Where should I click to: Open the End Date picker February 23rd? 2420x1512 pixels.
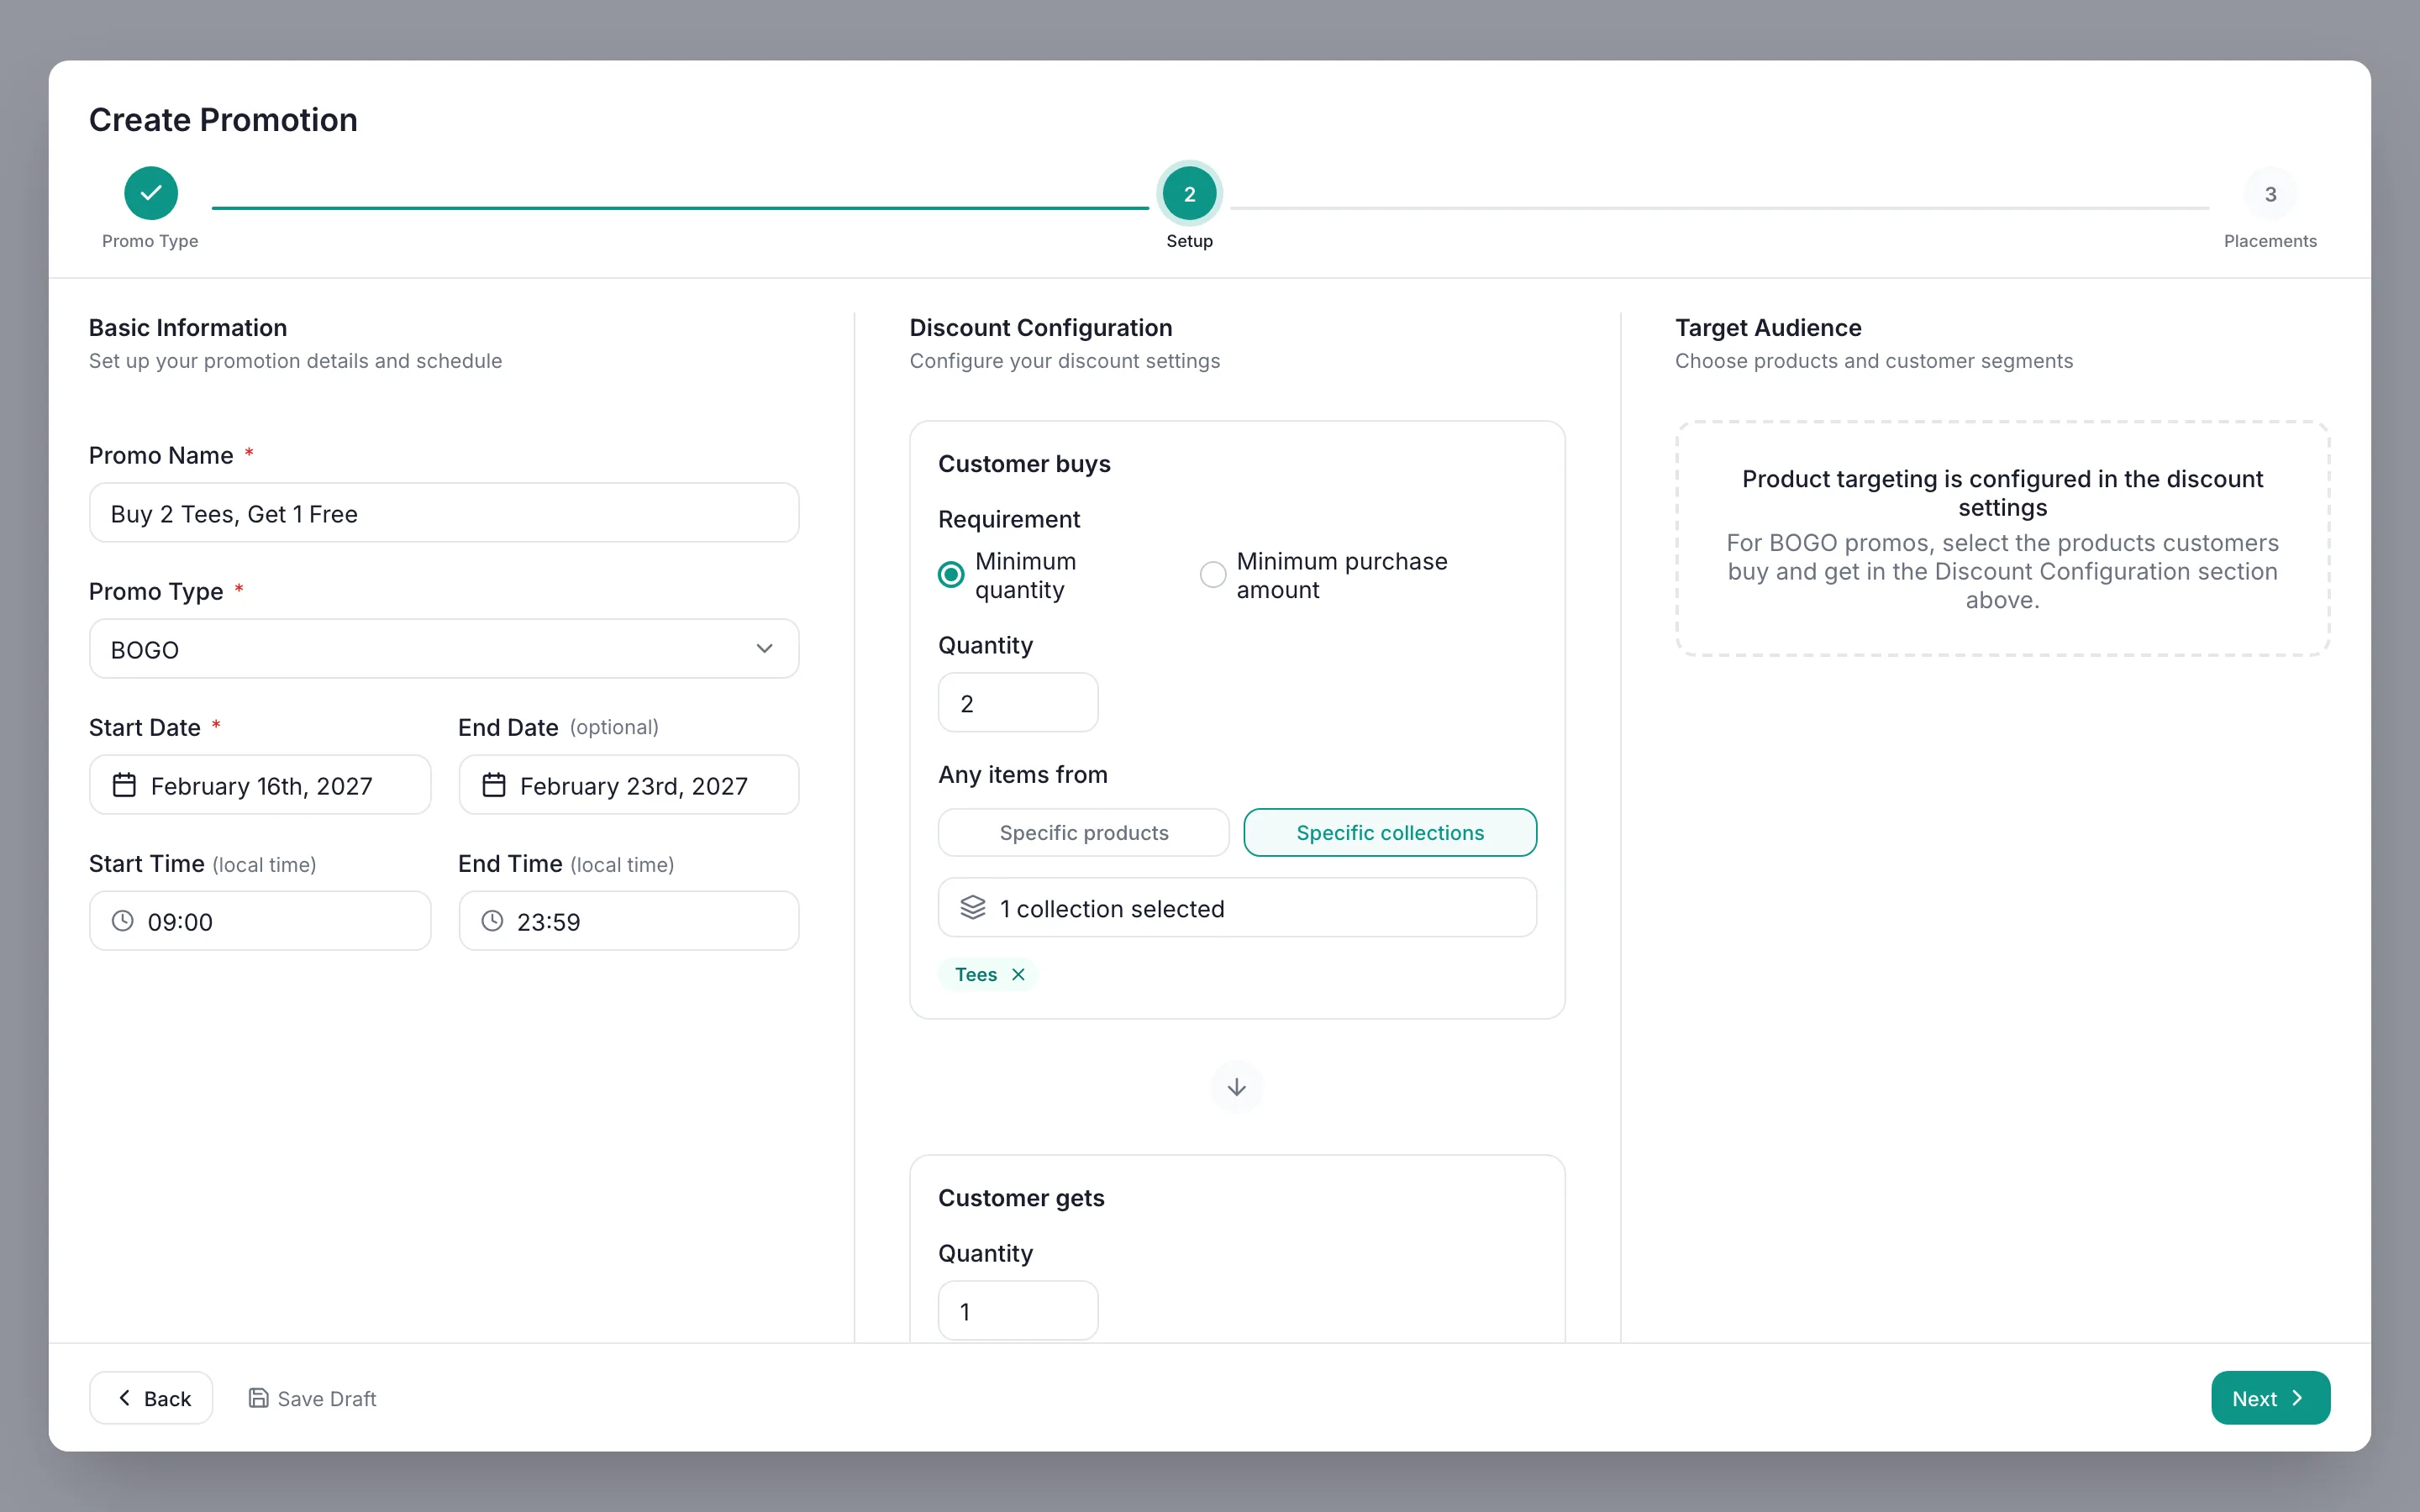(x=629, y=785)
